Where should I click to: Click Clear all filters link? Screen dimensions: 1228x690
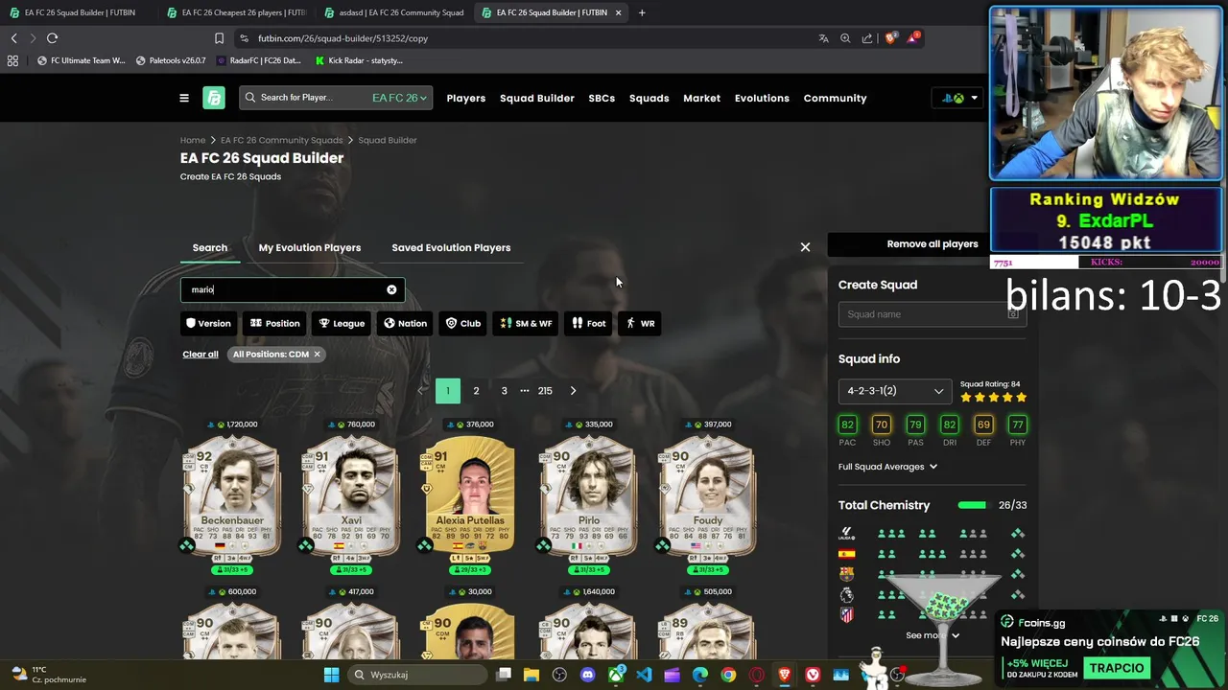[x=201, y=355]
